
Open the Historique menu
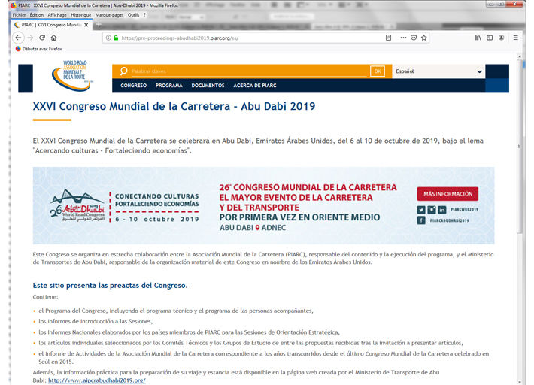(81, 15)
